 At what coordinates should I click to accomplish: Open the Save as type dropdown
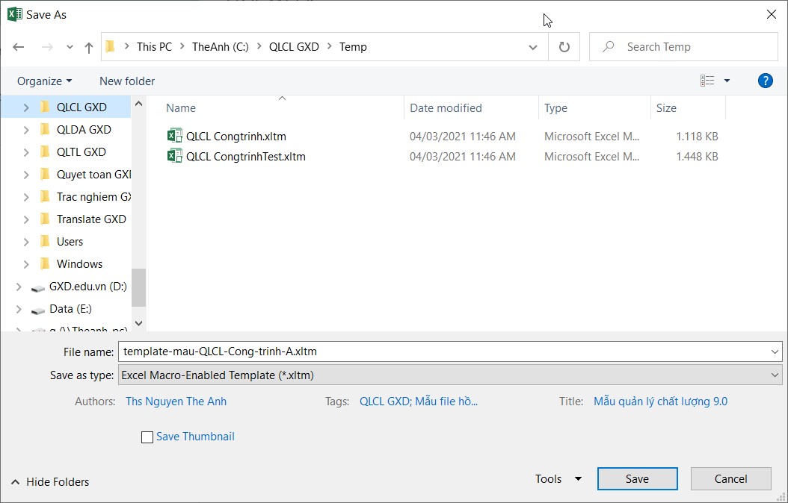click(449, 375)
